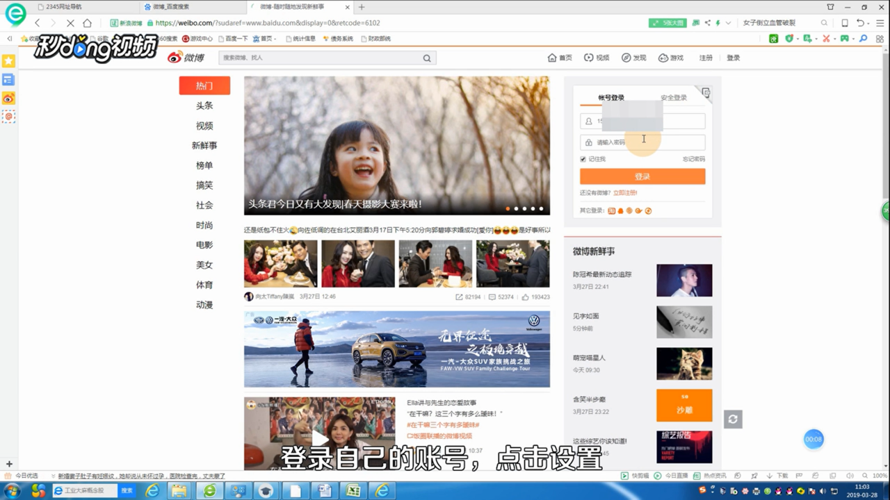Open 陈冠希最新动态追踪 news item
Image resolution: width=890 pixels, height=500 pixels.
(602, 274)
